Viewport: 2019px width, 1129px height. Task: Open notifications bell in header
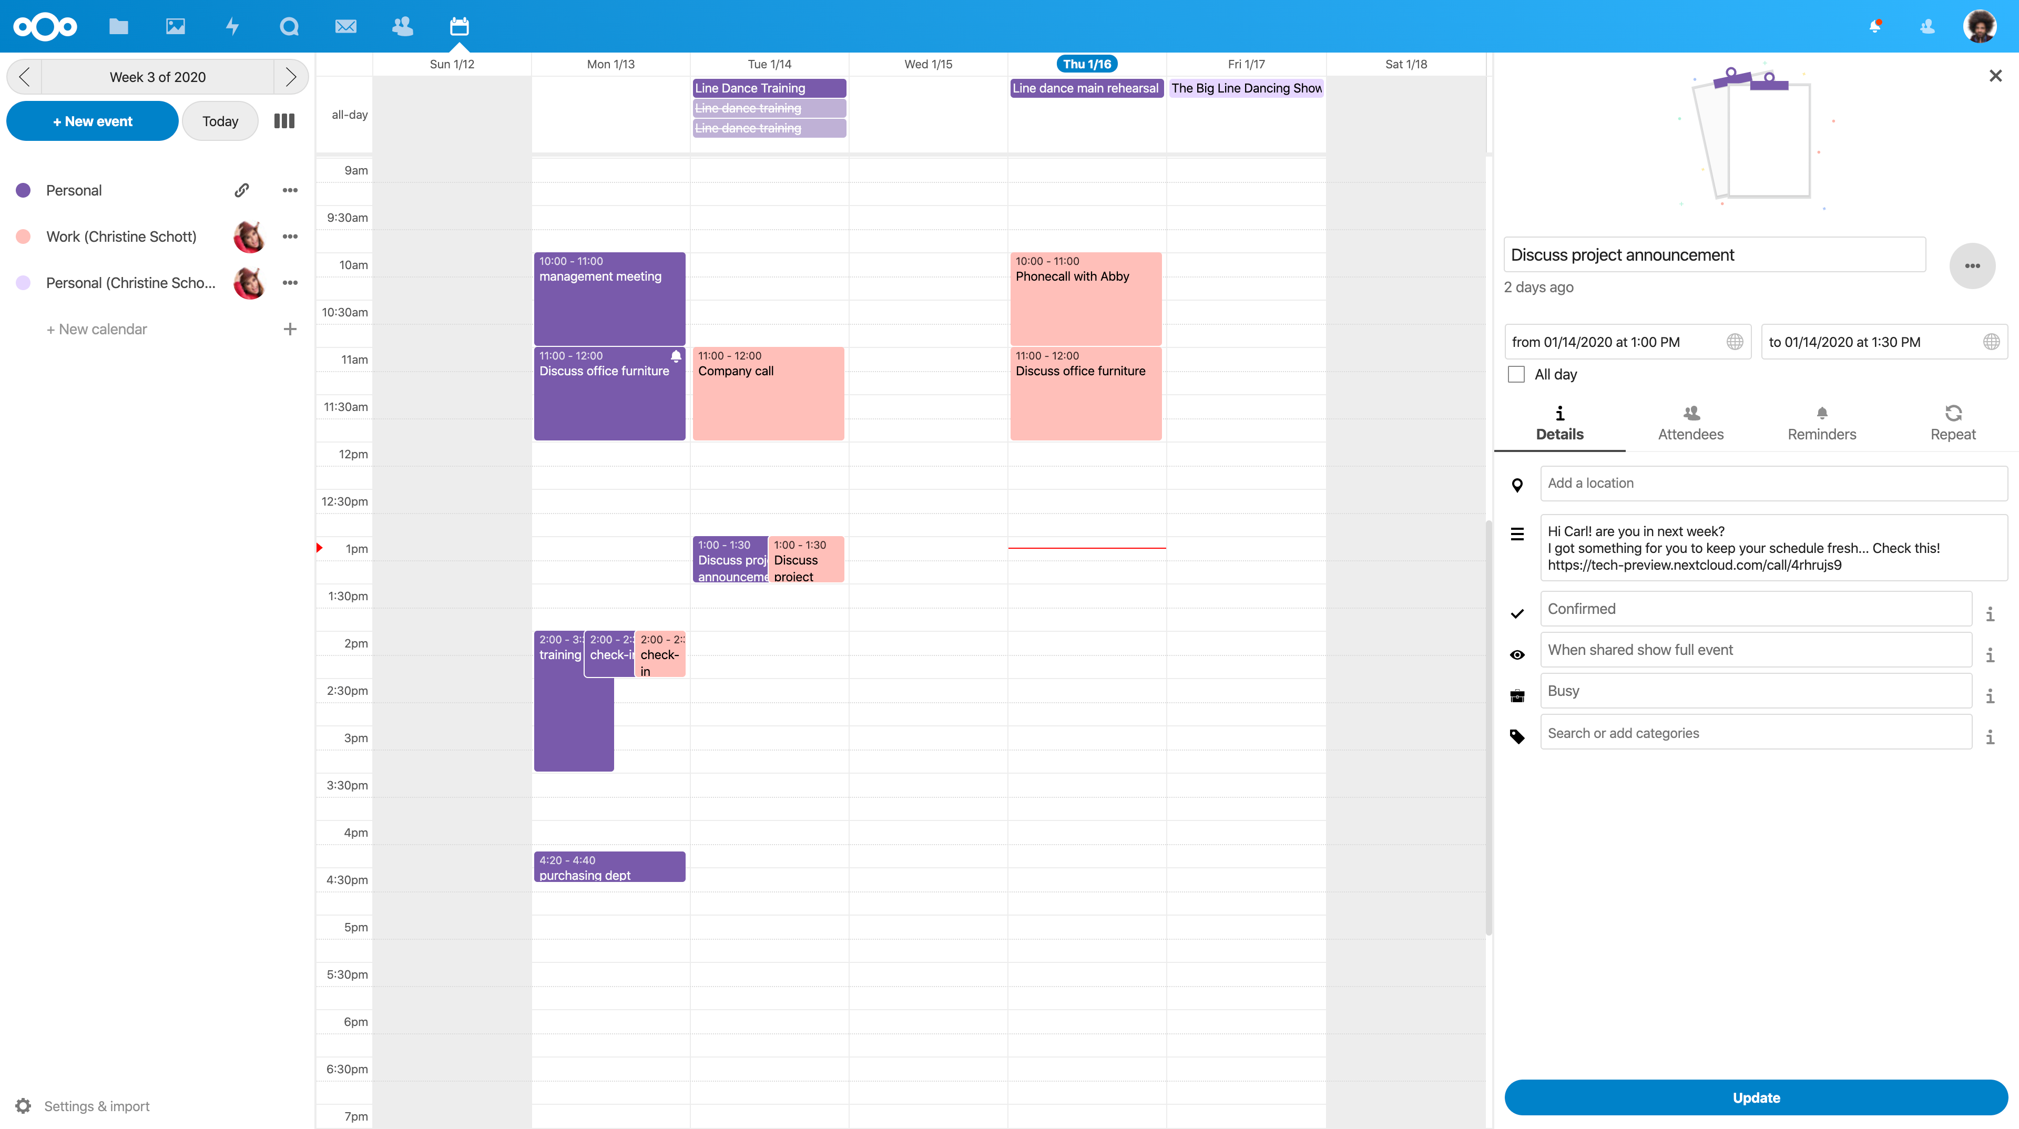(x=1875, y=27)
